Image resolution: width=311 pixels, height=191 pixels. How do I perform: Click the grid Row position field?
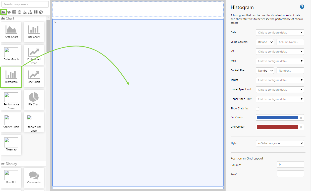290,174
